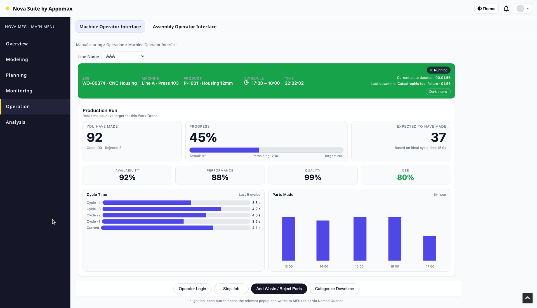Switch to Dark theme in the banner
Viewport: 537px width, 308px height.
click(x=438, y=92)
